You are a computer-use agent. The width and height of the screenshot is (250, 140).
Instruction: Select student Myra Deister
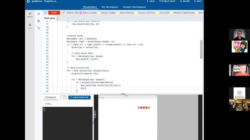(x=127, y=13)
